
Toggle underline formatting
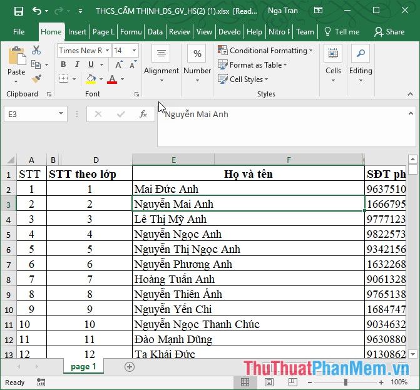pyautogui.click(x=91, y=64)
